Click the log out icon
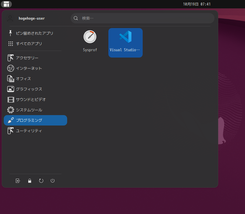The width and height of the screenshot is (245, 214). pyautogui.click(x=18, y=181)
